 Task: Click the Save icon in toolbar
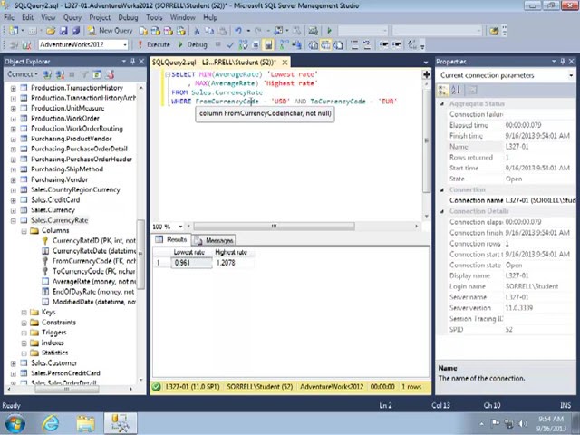(x=63, y=31)
